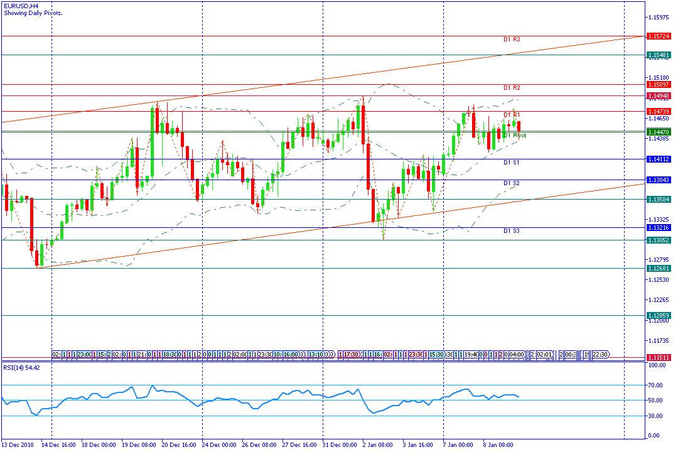Image resolution: width=678 pixels, height=452 pixels.
Task: Click the 1.11511 red bottom price label
Action: tap(659, 357)
